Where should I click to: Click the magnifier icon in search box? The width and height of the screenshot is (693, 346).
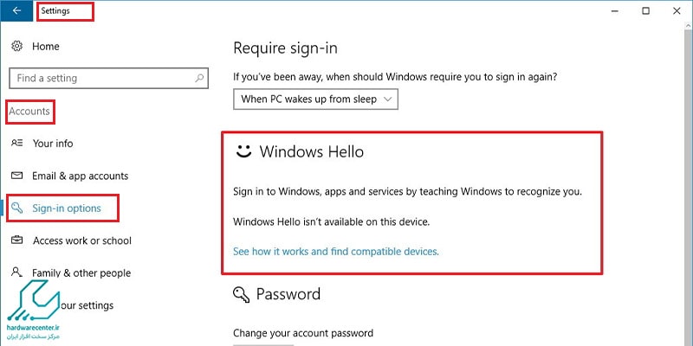point(199,78)
